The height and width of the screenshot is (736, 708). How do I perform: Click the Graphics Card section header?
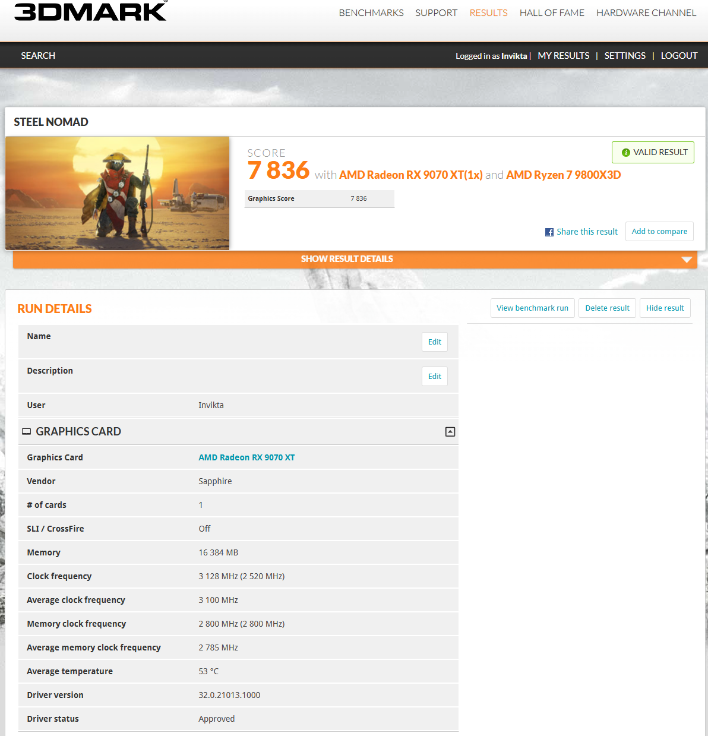pos(238,432)
